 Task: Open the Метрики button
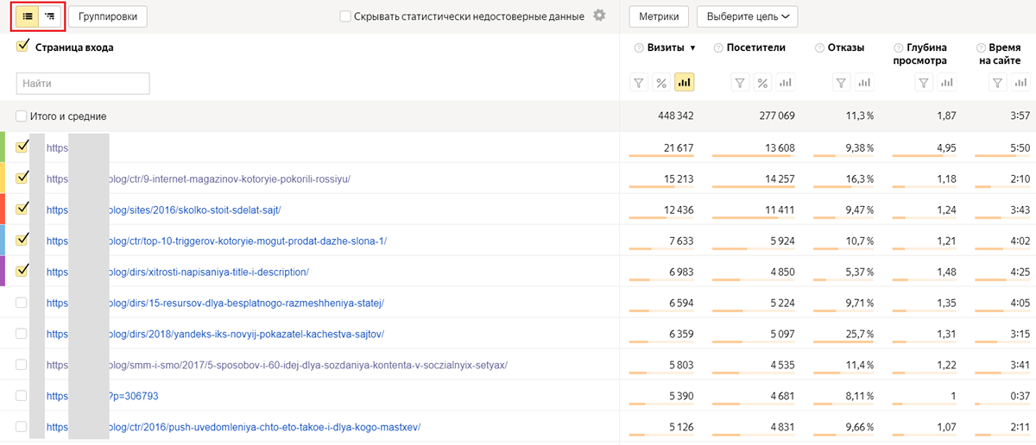point(659,16)
